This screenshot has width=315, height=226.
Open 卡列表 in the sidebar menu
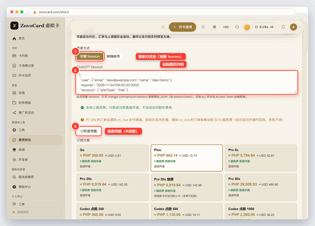(36, 56)
